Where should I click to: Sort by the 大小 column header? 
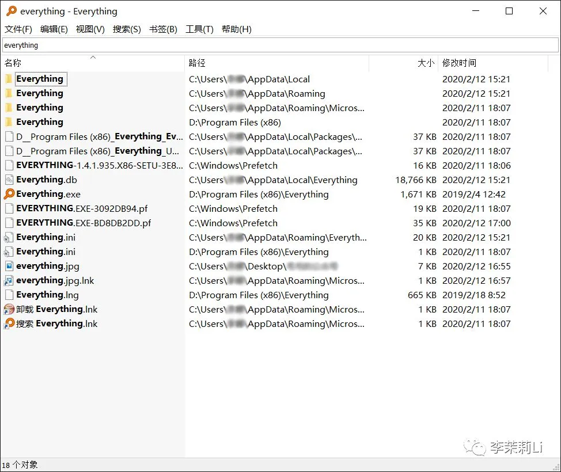click(x=403, y=63)
